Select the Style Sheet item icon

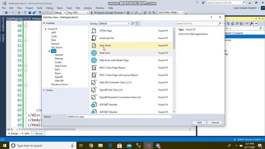pos(94,46)
